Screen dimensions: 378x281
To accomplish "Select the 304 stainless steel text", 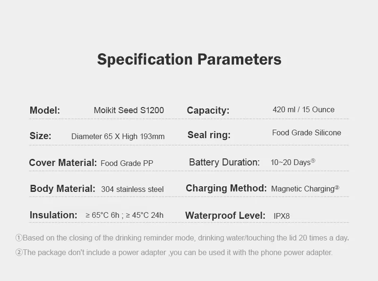I will pyautogui.click(x=132, y=189).
